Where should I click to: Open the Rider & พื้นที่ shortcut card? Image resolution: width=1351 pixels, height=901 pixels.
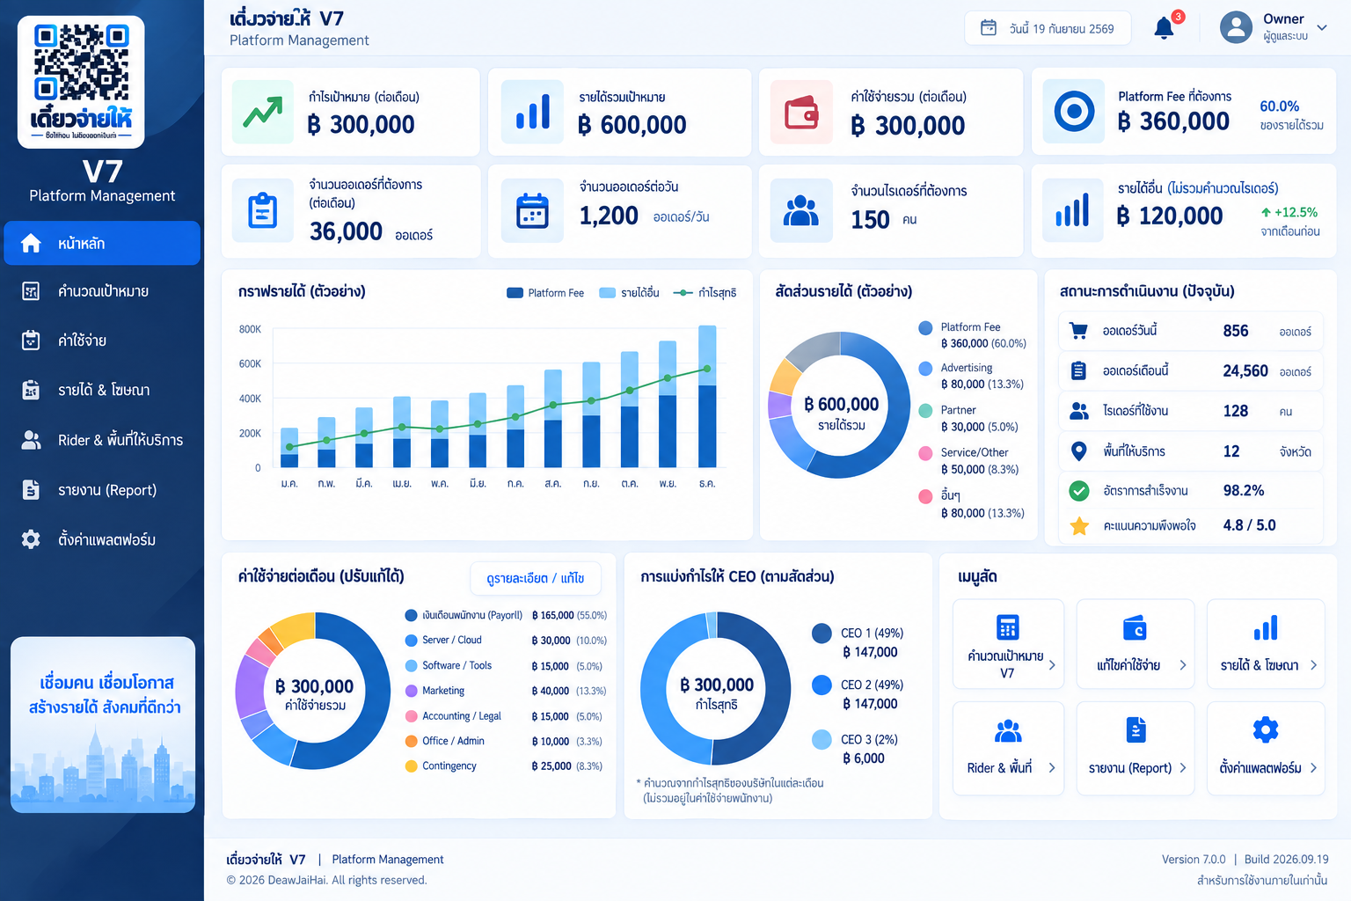coord(1008,749)
